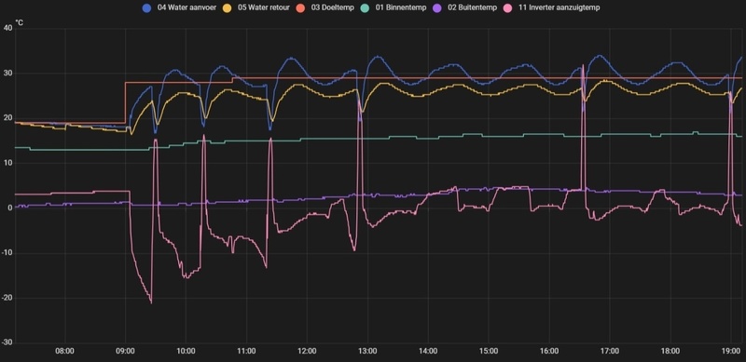This screenshot has height=362, width=746.
Task: Click the 30 value on the y-axis
Action: (x=7, y=74)
